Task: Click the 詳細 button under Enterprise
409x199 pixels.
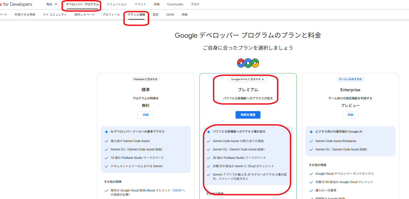Action: [x=350, y=115]
